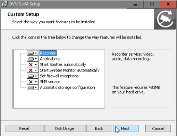Select Set firewall exceptions feature
The height and width of the screenshot is (136, 177).
[59, 76]
